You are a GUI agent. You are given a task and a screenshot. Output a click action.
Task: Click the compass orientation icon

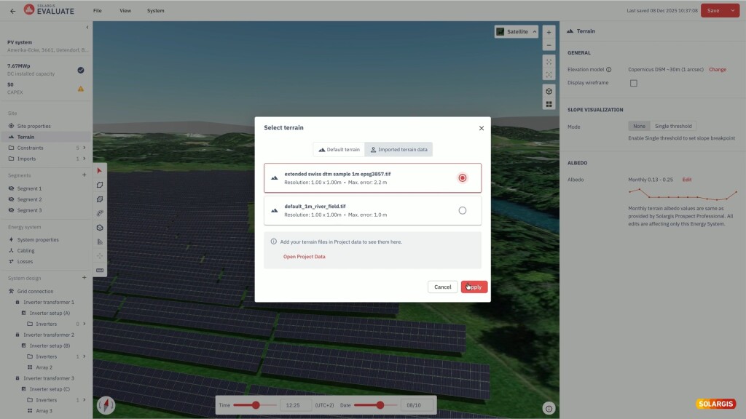(106, 404)
